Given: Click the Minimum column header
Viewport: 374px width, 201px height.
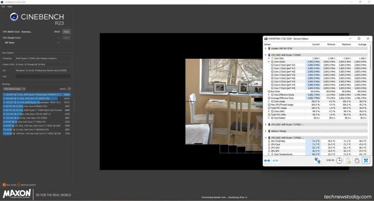Looking at the screenshot, I should pyautogui.click(x=328, y=44).
